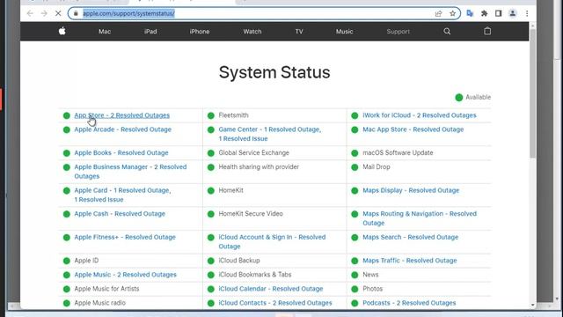Open Mac in the Apple navigation
This screenshot has height=317, width=563.
point(105,32)
